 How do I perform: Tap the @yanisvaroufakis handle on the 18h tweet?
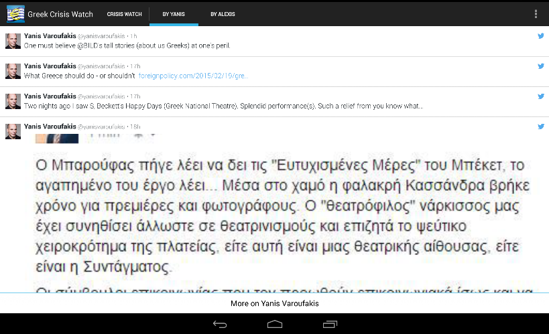[101, 127]
